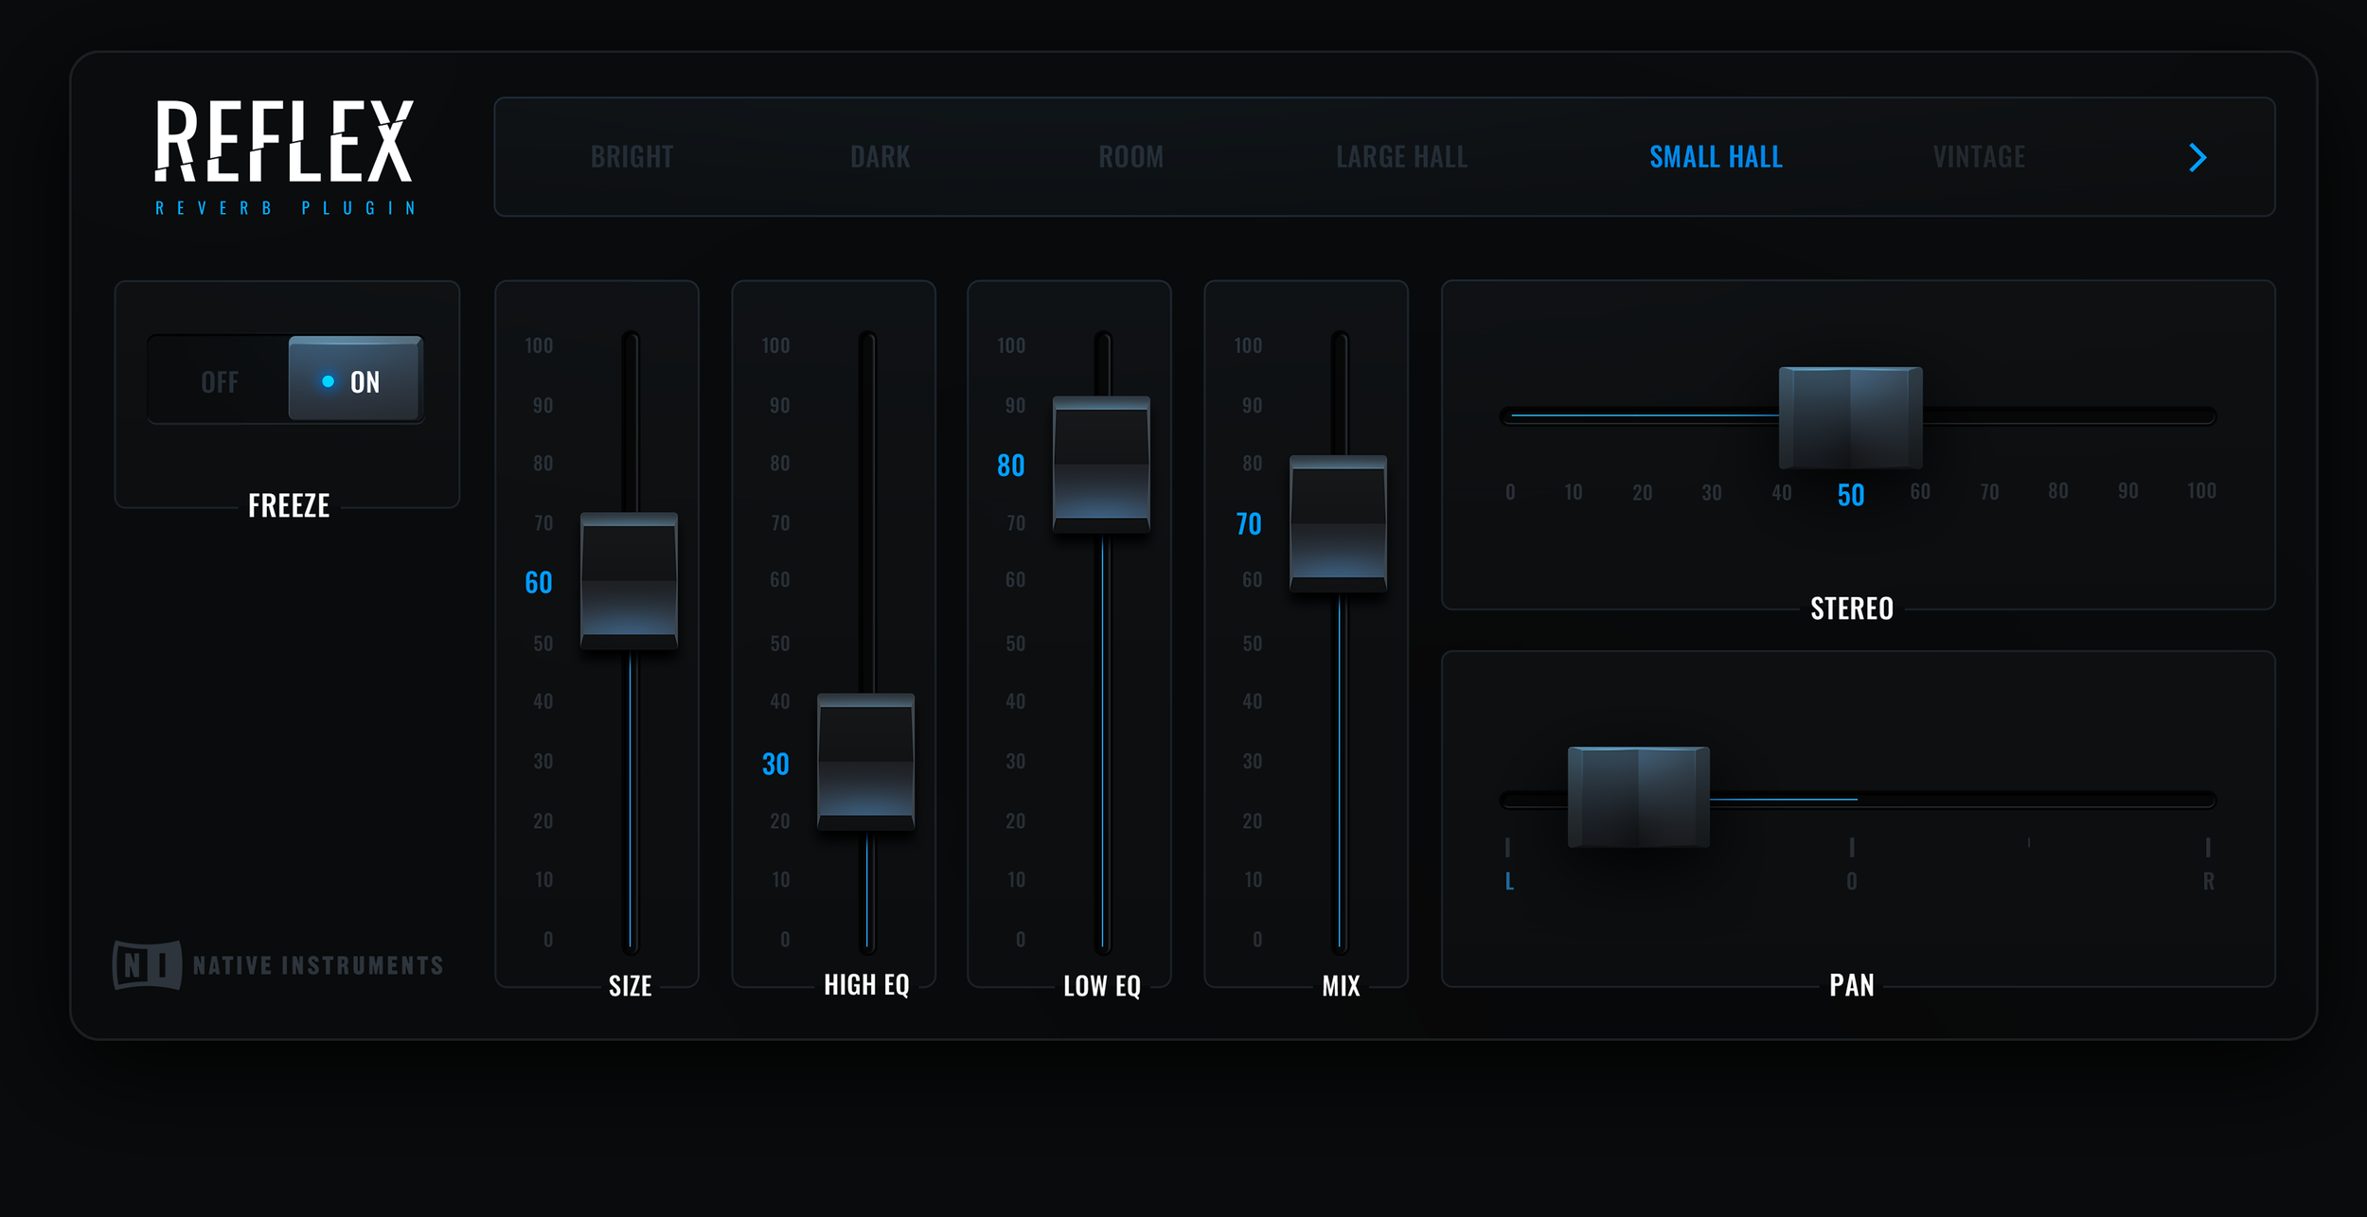Switch Freeze to ON
Screen dimensions: 2367x1217
(354, 381)
